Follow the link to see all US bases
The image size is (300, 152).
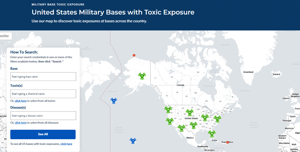point(66,144)
